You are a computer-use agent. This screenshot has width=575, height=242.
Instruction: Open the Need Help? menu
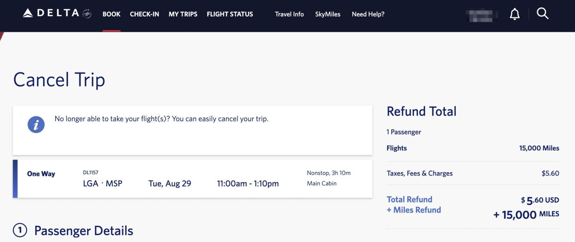368,14
